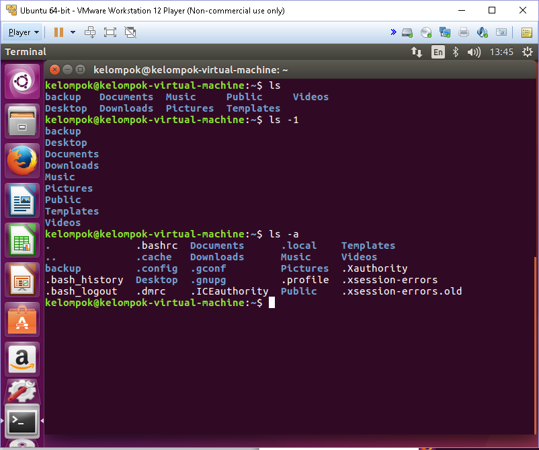Click 'Videos' in the first ls output
The width and height of the screenshot is (539, 450).
[310, 97]
